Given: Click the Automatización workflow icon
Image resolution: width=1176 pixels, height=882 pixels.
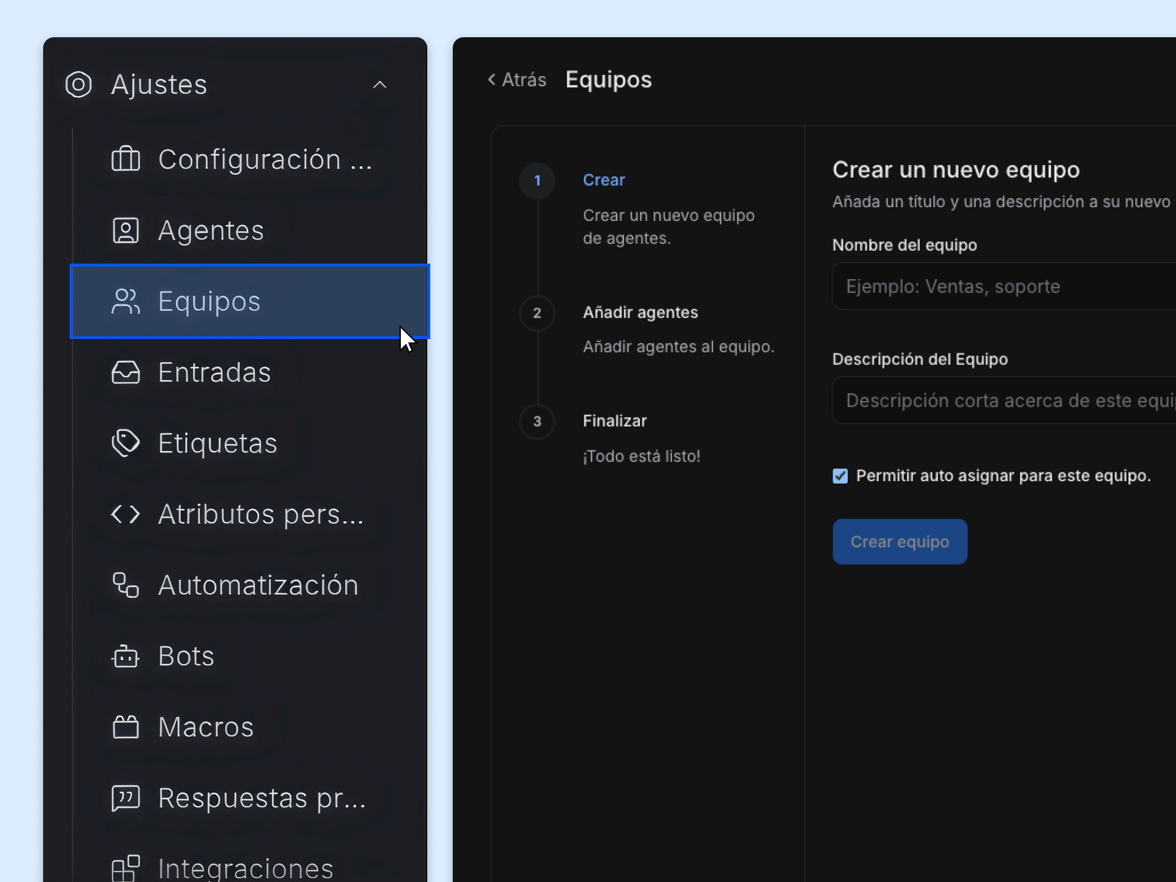Looking at the screenshot, I should (125, 585).
